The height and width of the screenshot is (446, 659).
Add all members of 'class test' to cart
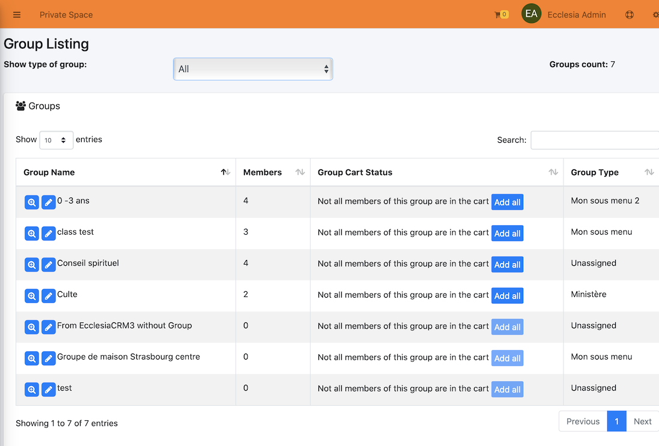(x=507, y=234)
